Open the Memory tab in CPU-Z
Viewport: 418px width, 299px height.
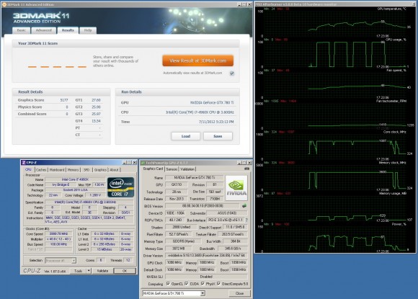click(73, 170)
